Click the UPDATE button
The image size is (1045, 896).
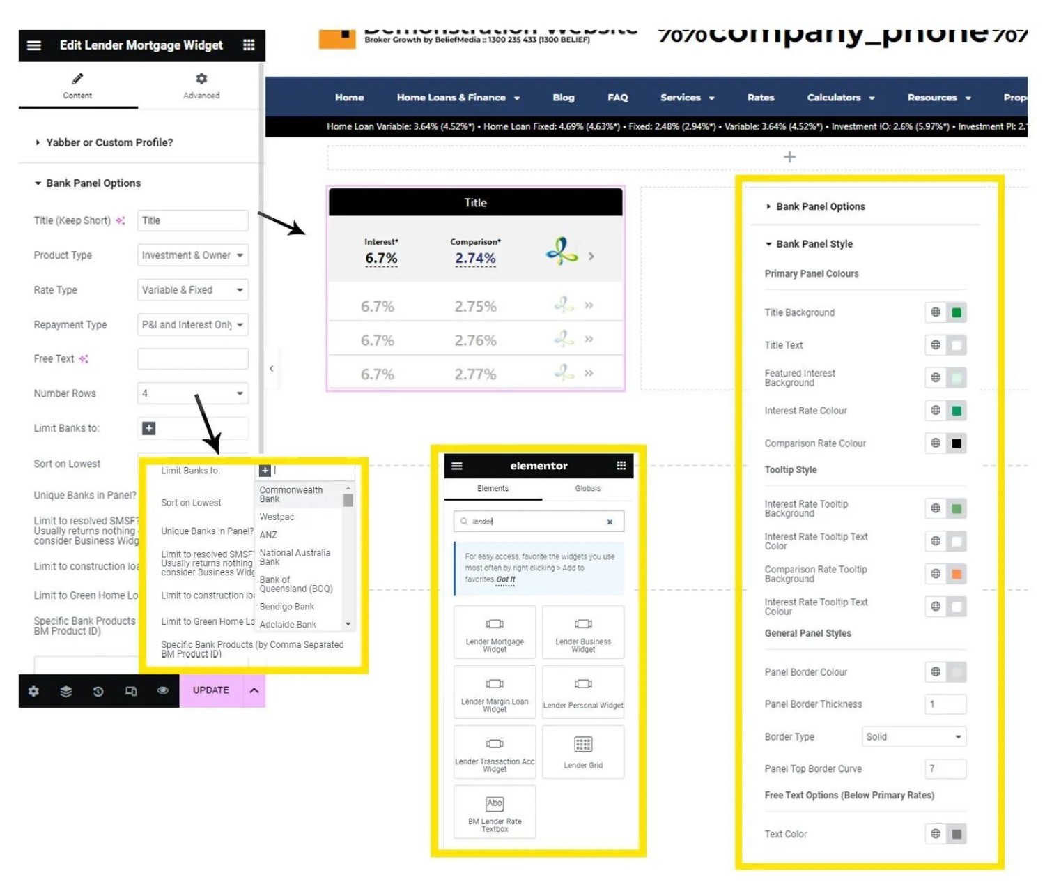210,690
